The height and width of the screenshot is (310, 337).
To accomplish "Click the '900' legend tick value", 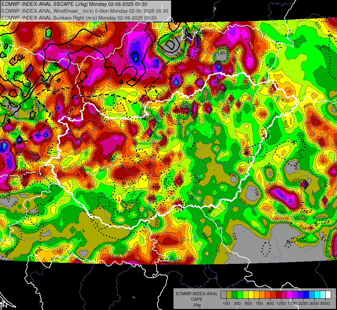I will [270, 303].
